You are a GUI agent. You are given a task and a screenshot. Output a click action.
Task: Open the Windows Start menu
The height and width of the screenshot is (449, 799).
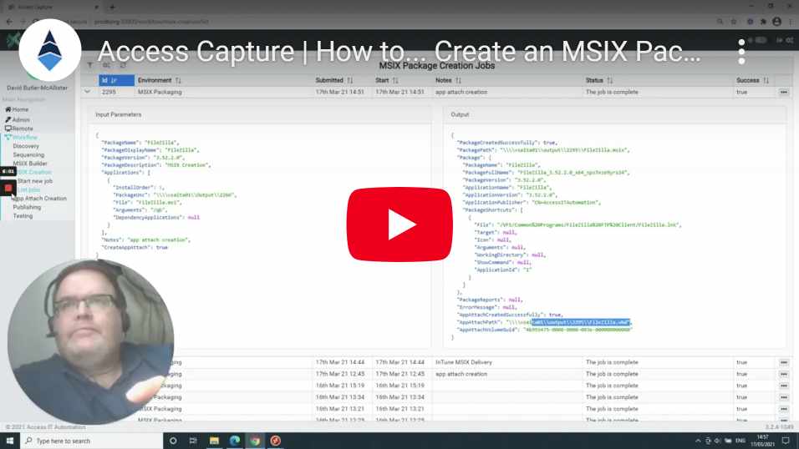pos(10,441)
